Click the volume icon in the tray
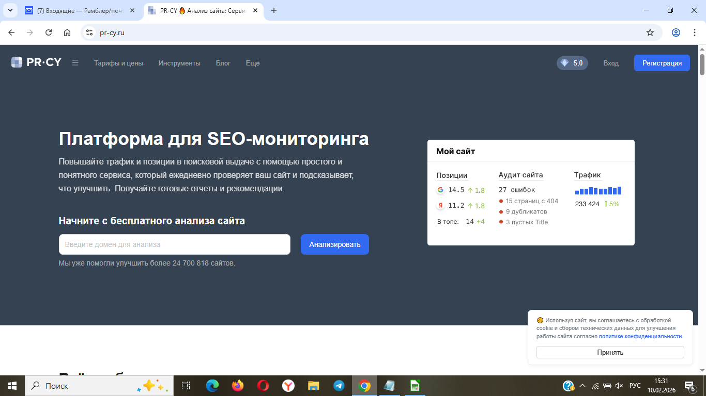706x396 pixels. [619, 386]
